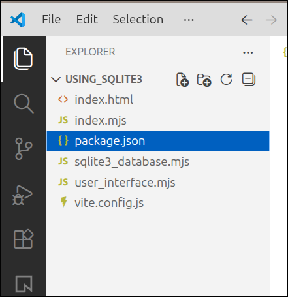Viewport: 288px width, 297px height.
Task: Go forward with the right arrow
Action: (271, 20)
